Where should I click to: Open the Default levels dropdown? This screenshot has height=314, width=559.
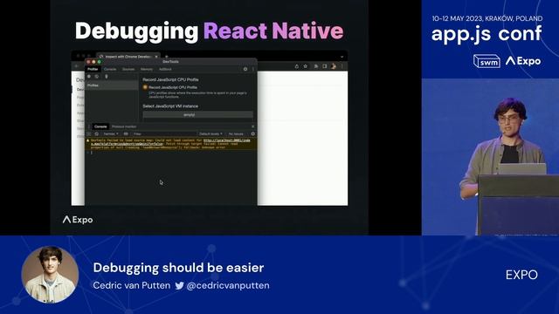click(x=210, y=133)
